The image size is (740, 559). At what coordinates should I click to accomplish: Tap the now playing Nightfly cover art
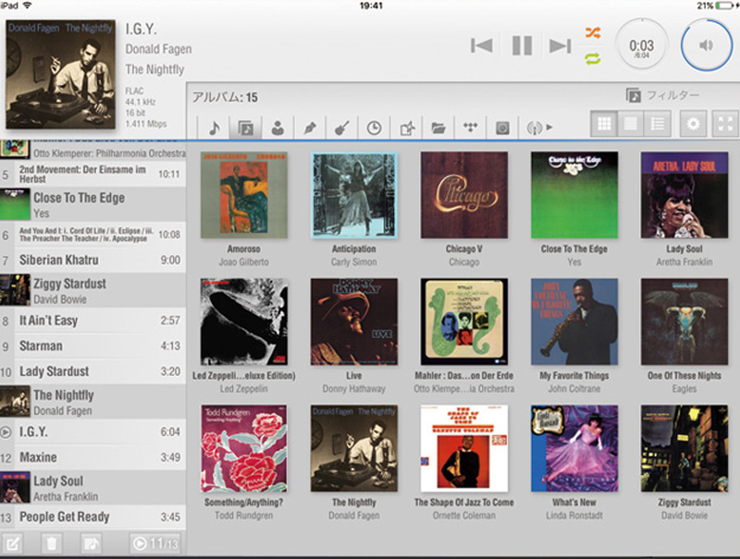[60, 74]
